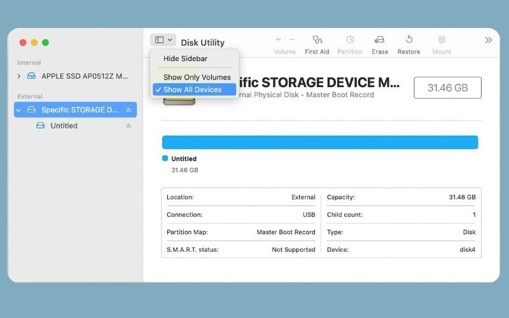Image resolution: width=509 pixels, height=318 pixels.
Task: Click the yellow external disk image
Action: [179, 101]
